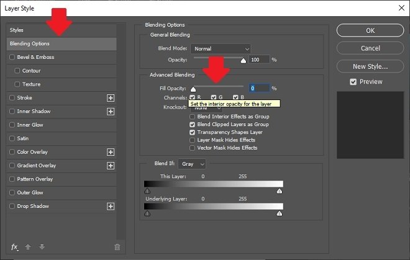This screenshot has height=260, width=410.
Task: Open the Knockout dropdown
Action: click(207, 109)
